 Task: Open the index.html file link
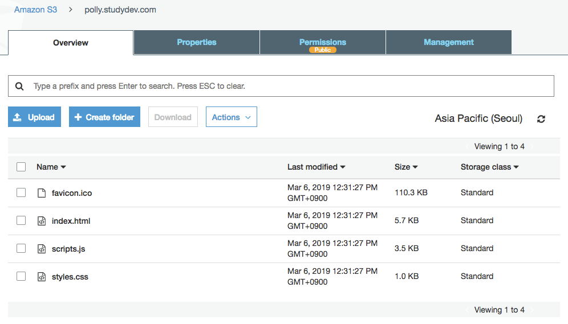(x=71, y=221)
